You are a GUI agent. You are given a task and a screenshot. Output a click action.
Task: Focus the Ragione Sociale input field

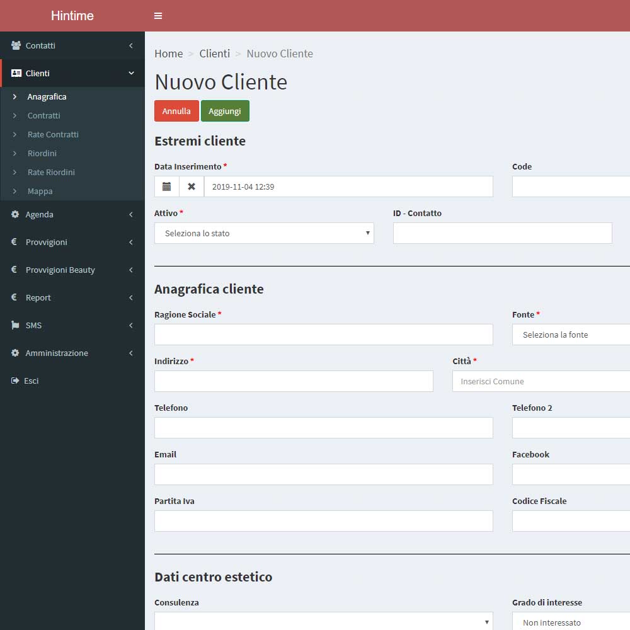click(323, 335)
